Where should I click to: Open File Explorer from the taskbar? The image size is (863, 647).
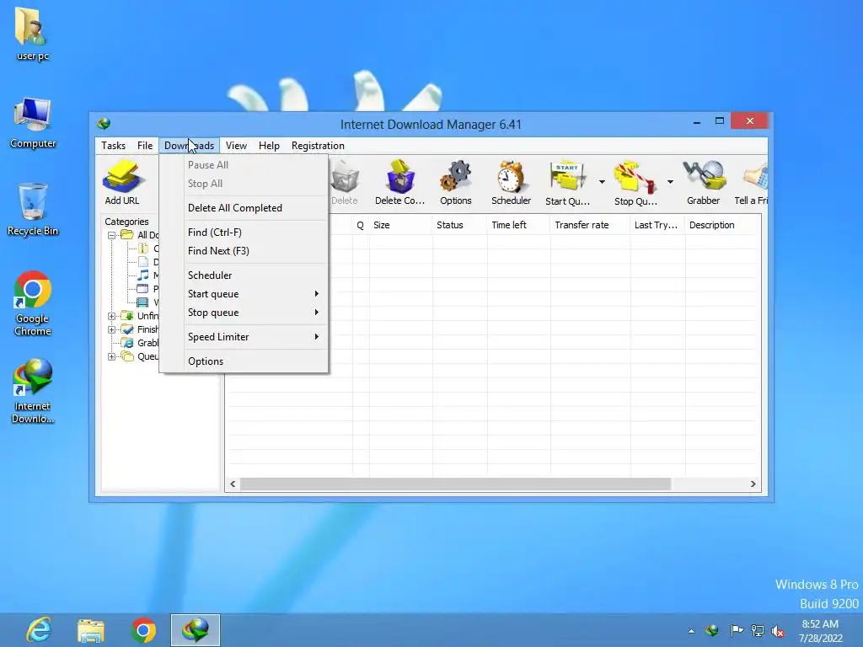pyautogui.click(x=91, y=630)
